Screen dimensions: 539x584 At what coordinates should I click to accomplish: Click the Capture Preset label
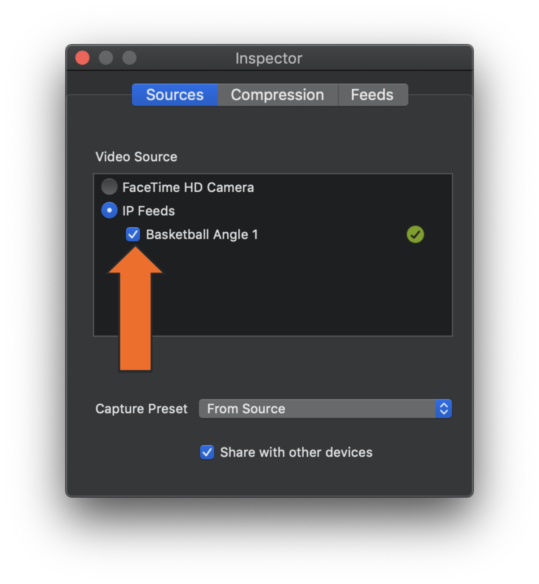[141, 408]
